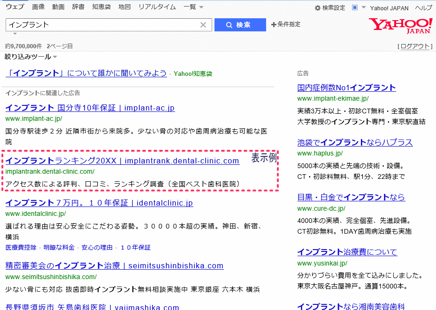Click the 医療費控除 sublink
This screenshot has height=310, width=436.
click(x=20, y=247)
